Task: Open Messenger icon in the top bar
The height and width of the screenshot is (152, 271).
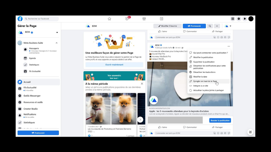Action: [239, 19]
